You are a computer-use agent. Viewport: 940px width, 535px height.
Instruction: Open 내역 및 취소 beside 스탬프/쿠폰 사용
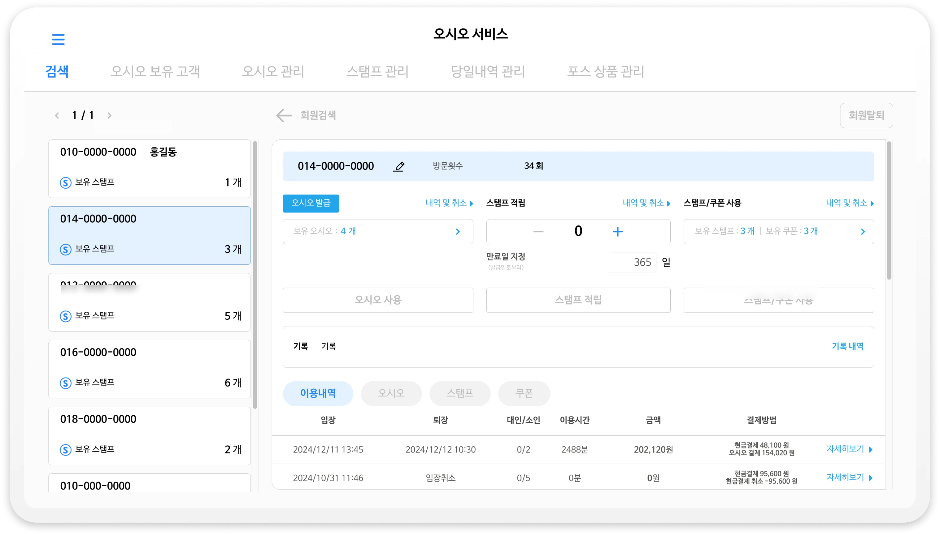click(x=850, y=203)
